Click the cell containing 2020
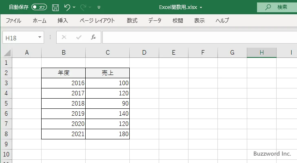The height and width of the screenshot is (163, 297). (x=64, y=124)
